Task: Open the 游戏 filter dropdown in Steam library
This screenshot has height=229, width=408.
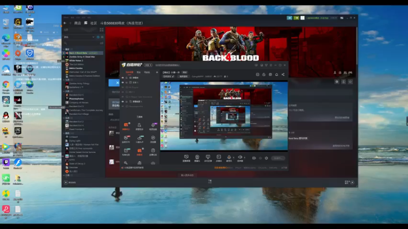Action: pos(80,37)
